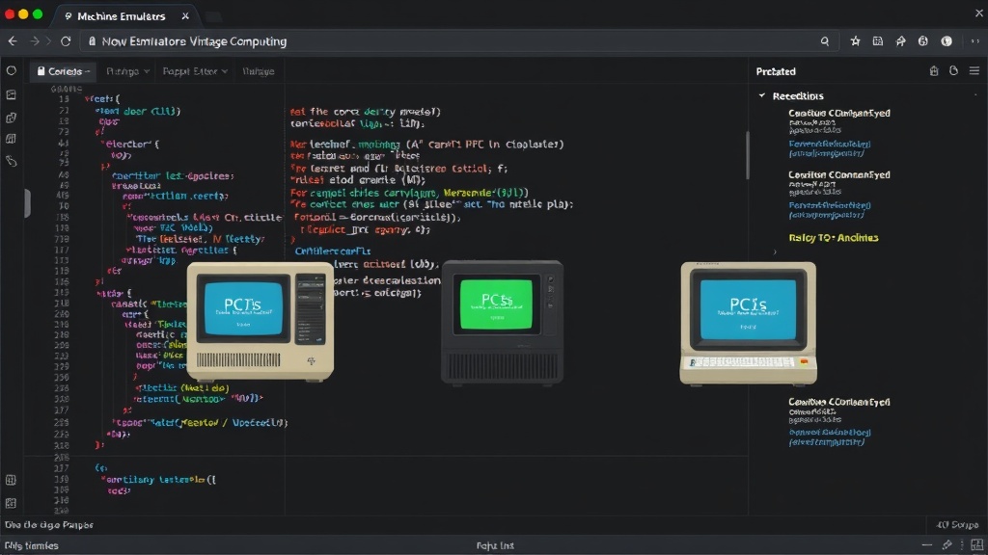This screenshot has height=555, width=988.
Task: Open the picture icon in the left sidebar
Action: (12, 94)
